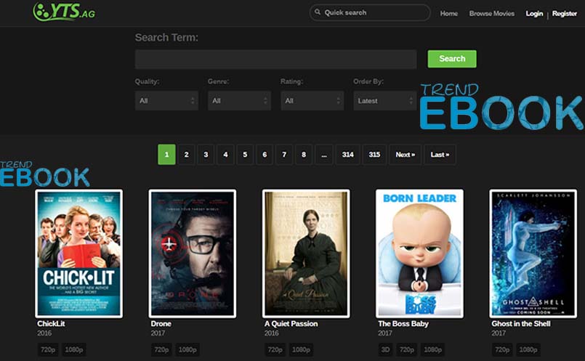Click the year 2017 under The Boss Baby
Screen dimensions: 585x361
(385, 333)
